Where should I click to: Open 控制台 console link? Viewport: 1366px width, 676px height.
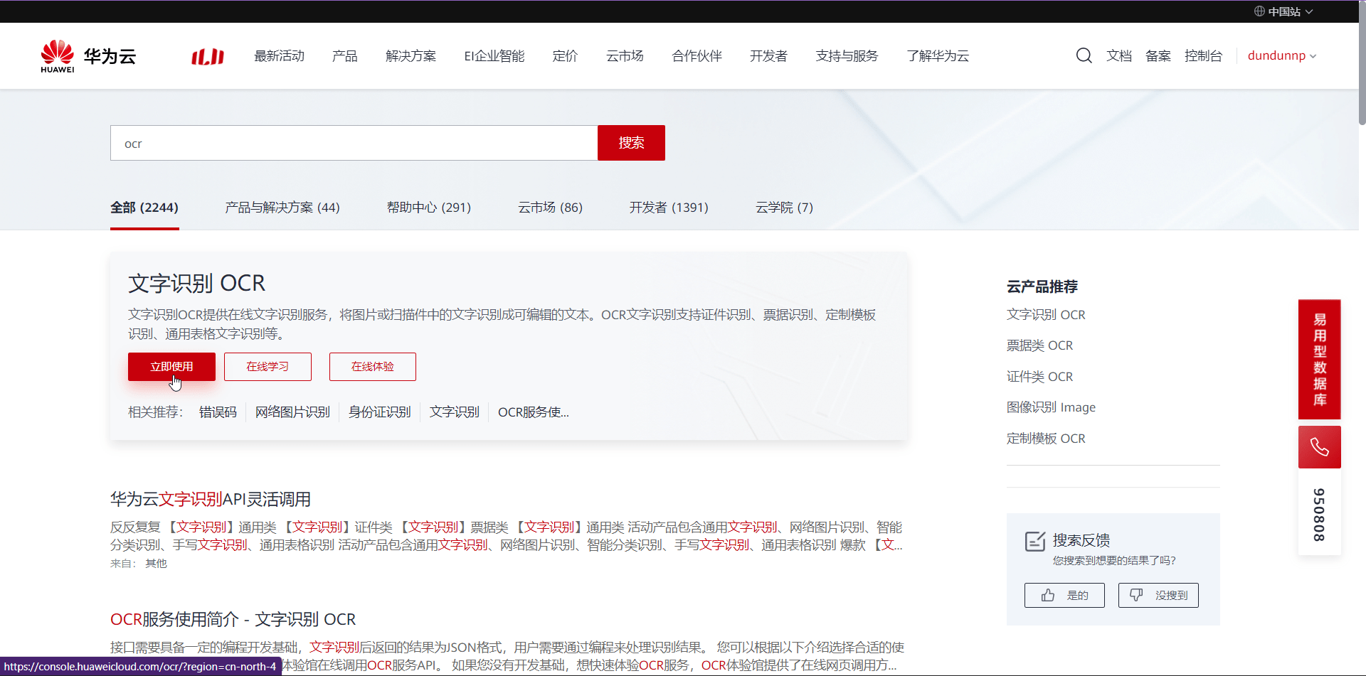pos(1204,55)
